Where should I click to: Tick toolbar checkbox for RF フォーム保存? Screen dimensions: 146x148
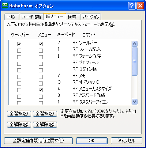[19, 57]
